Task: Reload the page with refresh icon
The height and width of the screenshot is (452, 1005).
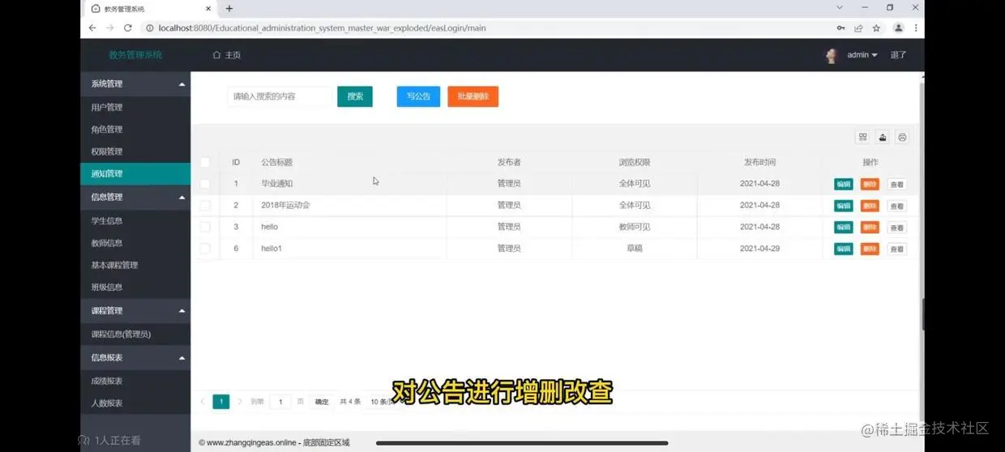Action: 128,28
